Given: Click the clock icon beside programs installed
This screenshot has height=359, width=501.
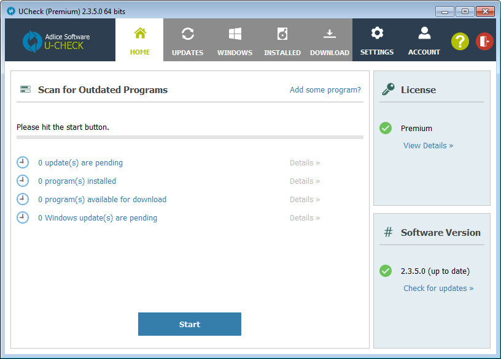Looking at the screenshot, I should coord(23,181).
